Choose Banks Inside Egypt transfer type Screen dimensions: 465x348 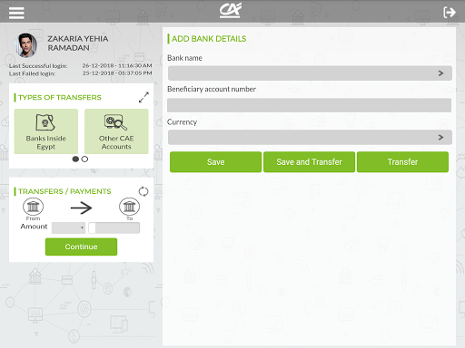pos(46,131)
